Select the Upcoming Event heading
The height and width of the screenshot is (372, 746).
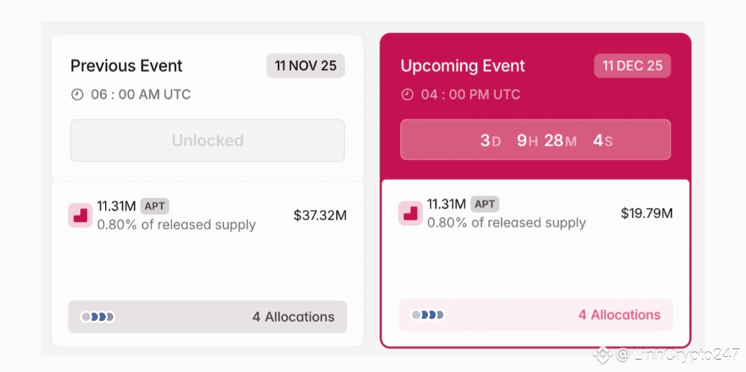pyautogui.click(x=463, y=66)
